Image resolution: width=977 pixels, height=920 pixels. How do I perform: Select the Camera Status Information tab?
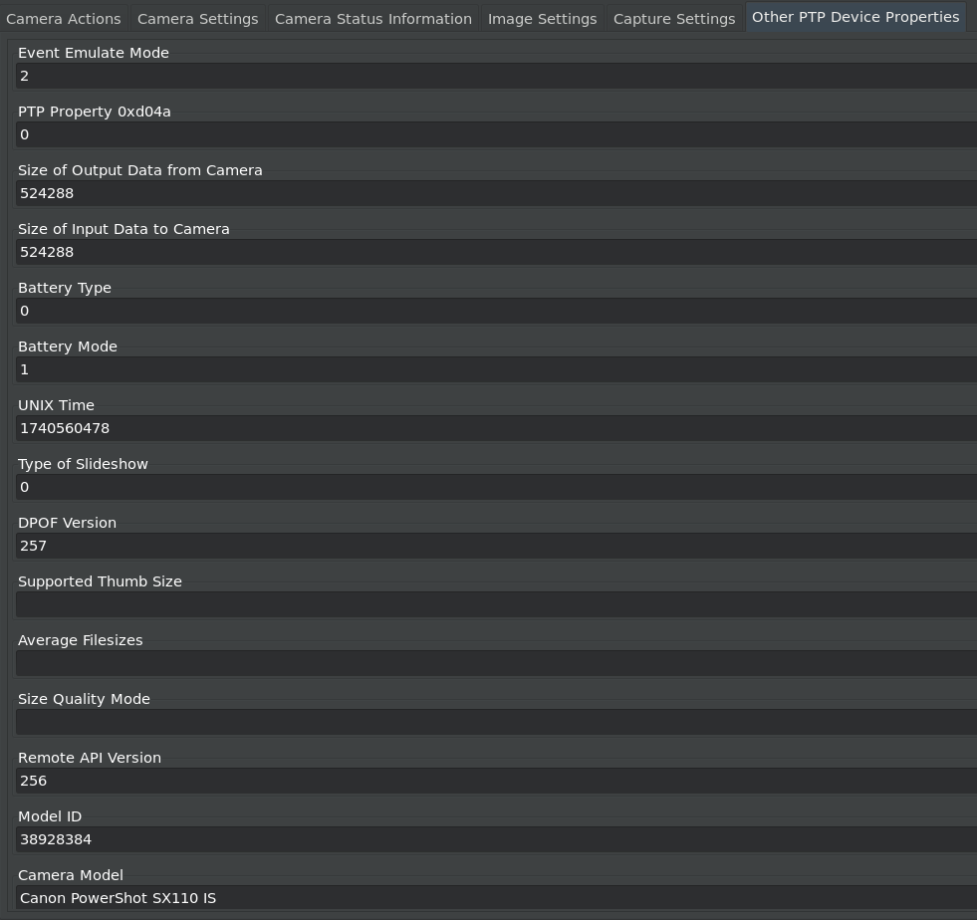(372, 19)
